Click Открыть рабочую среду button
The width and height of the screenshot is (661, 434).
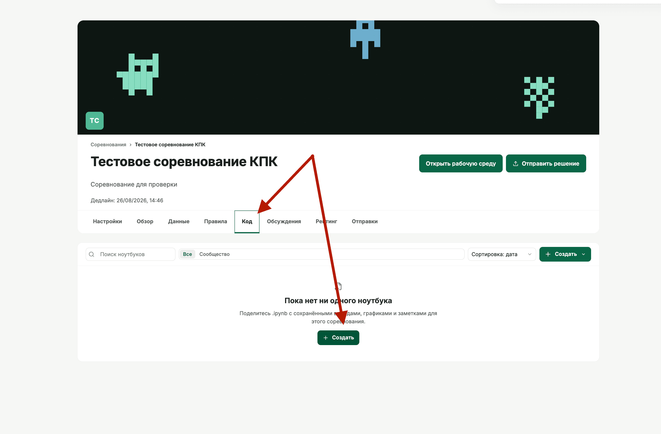pyautogui.click(x=461, y=163)
